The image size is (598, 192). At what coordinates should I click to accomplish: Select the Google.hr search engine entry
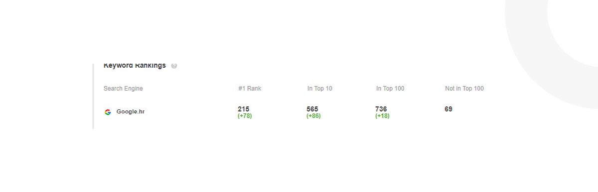pos(131,112)
